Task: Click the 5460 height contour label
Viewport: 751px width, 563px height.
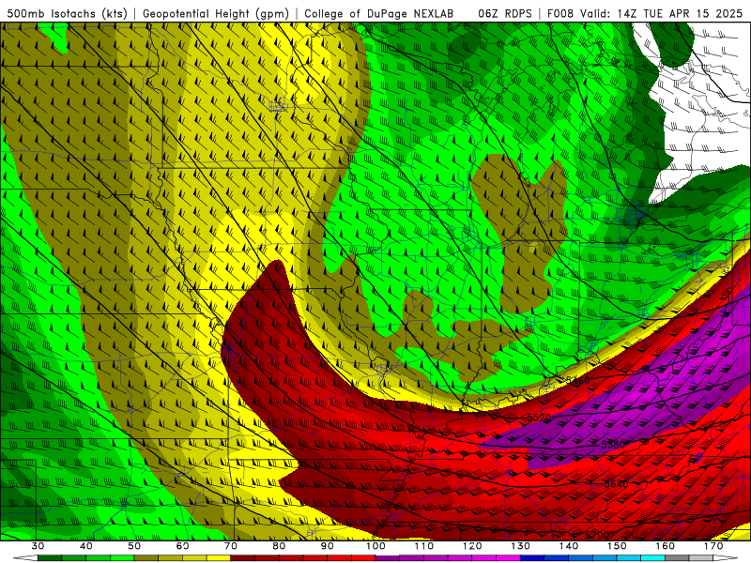Action: (577, 381)
